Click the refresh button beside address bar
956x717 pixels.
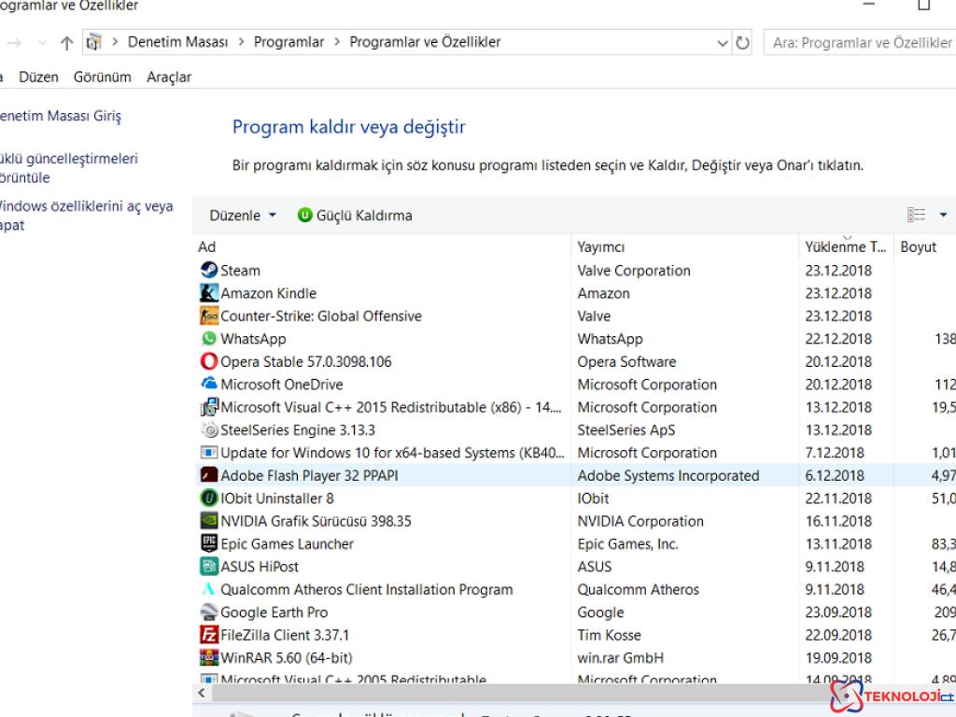[x=743, y=43]
